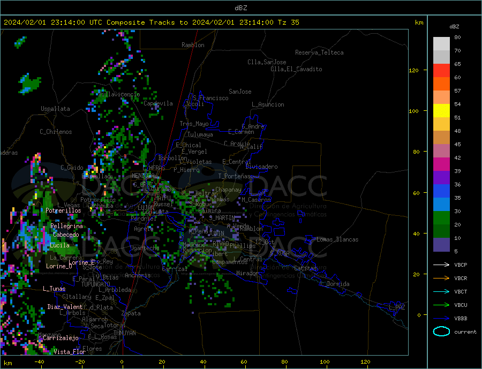This screenshot has width=482, height=369.
Task: Click the L_Dormida label
Action: [x=335, y=284]
